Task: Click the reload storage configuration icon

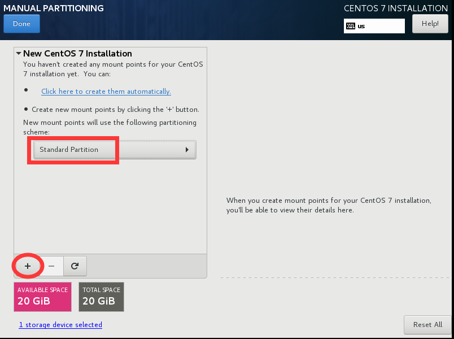Action: click(x=75, y=266)
